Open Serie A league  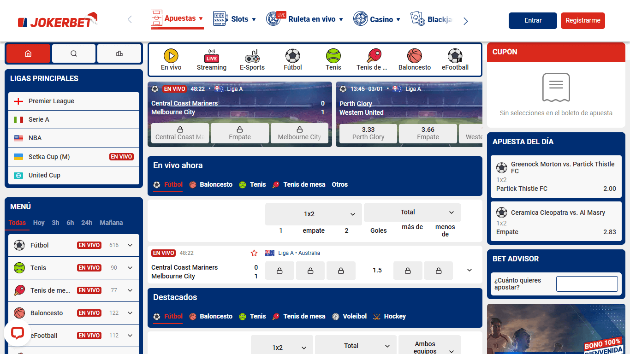[74, 119]
